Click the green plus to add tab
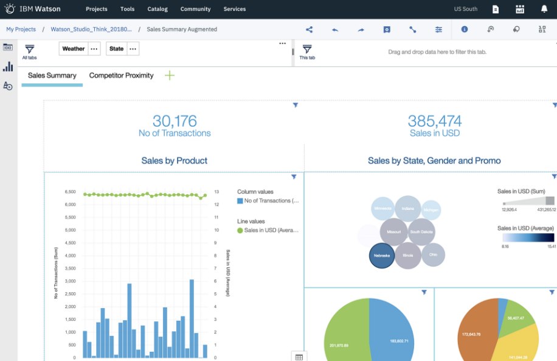Image resolution: width=557 pixels, height=361 pixels. (170, 75)
